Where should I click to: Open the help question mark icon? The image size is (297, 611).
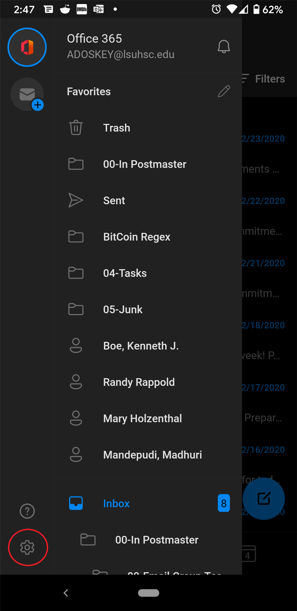pyautogui.click(x=27, y=511)
